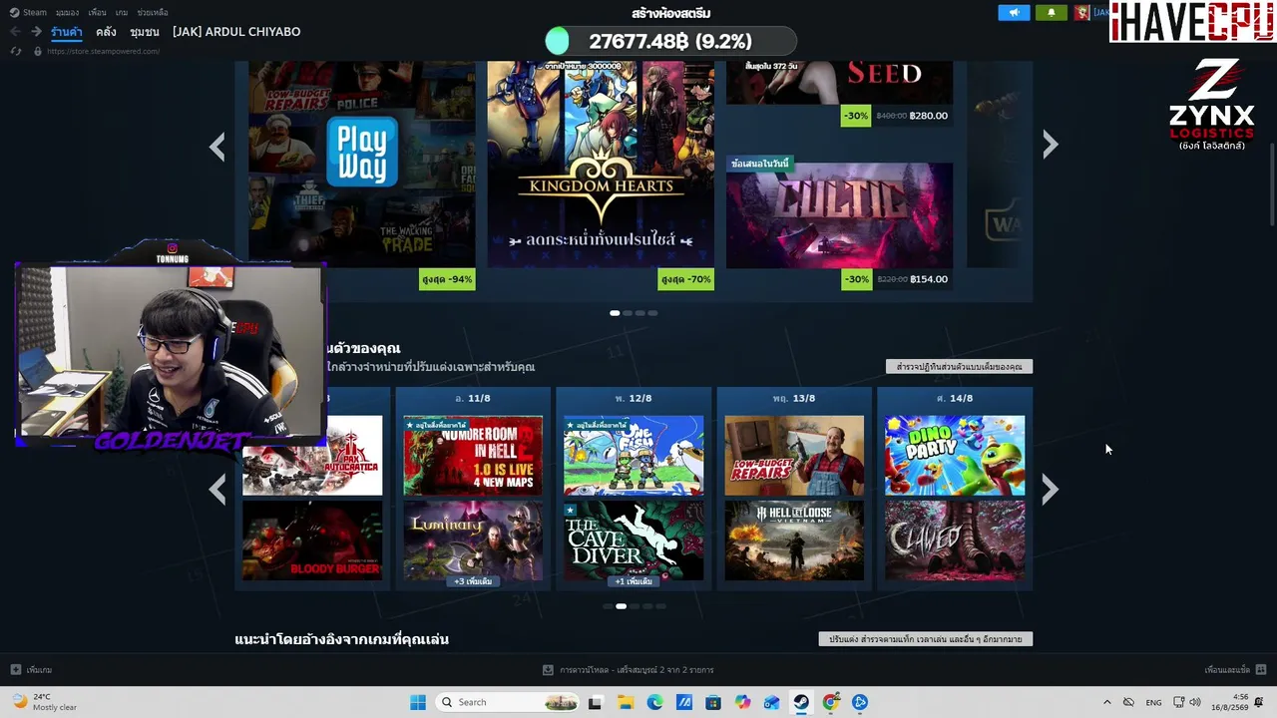The width and height of the screenshot is (1277, 718).
Task: Launch Microsoft Edge from the taskbar
Action: point(654,702)
